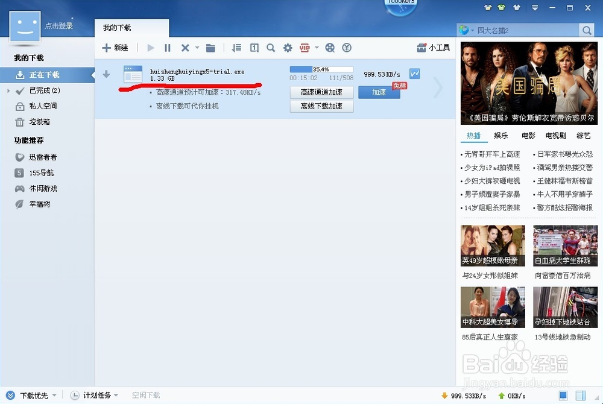603x404 pixels.
Task: Switch to the 热播 tab
Action: (473, 135)
